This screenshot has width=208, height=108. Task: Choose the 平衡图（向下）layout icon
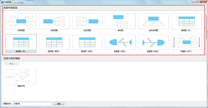click(x=187, y=42)
